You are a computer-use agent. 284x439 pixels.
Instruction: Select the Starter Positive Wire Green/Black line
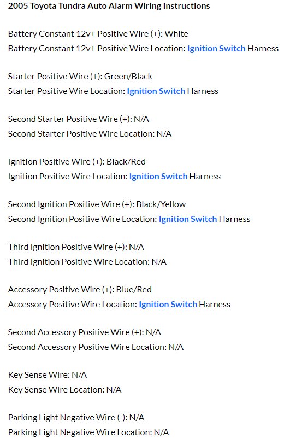(x=80, y=77)
